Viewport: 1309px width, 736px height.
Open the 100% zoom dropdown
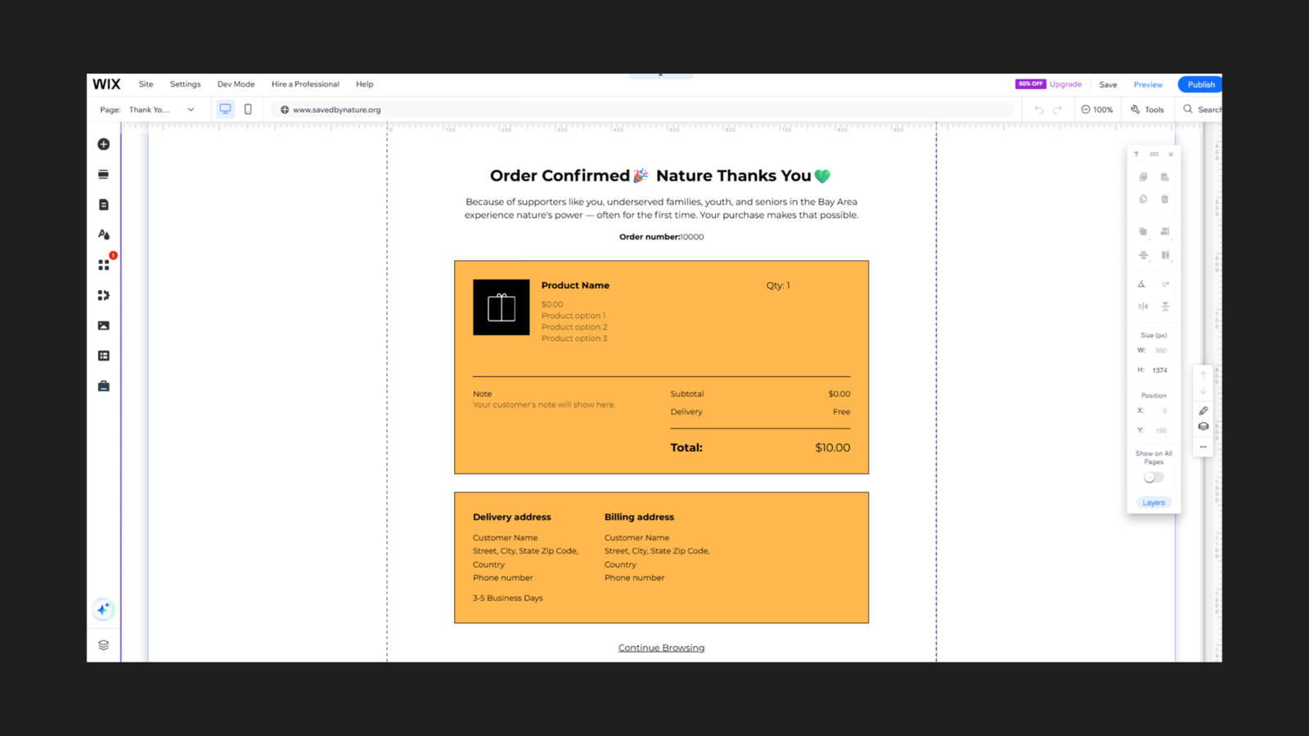pyautogui.click(x=1096, y=109)
